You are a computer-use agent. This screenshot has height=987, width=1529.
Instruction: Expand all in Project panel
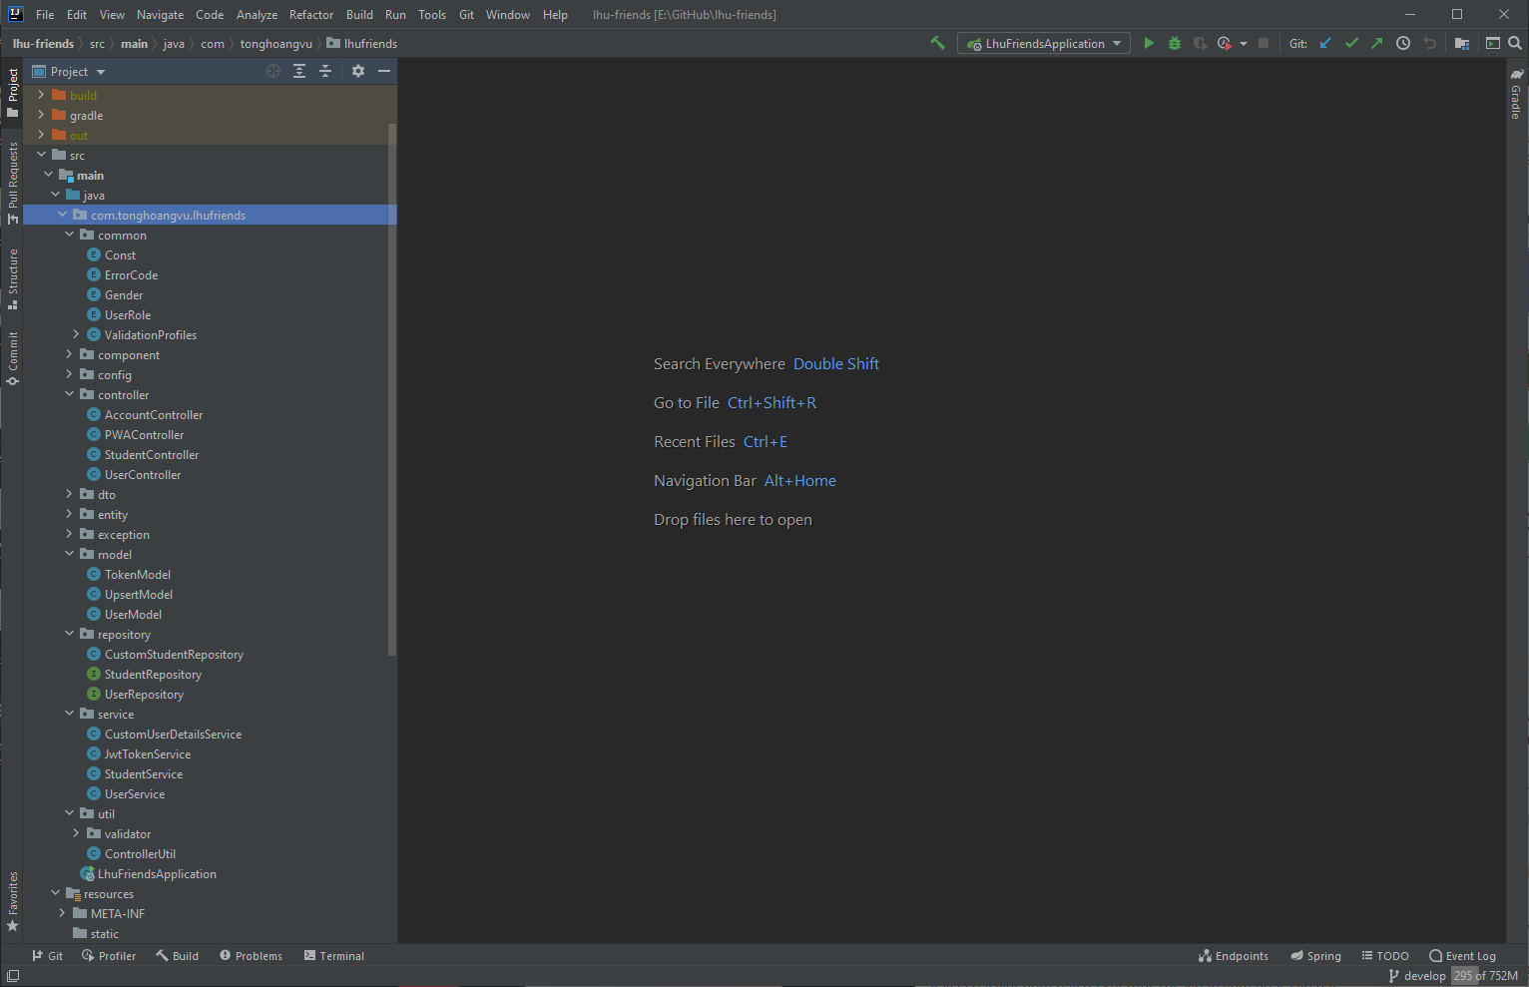[x=299, y=71]
